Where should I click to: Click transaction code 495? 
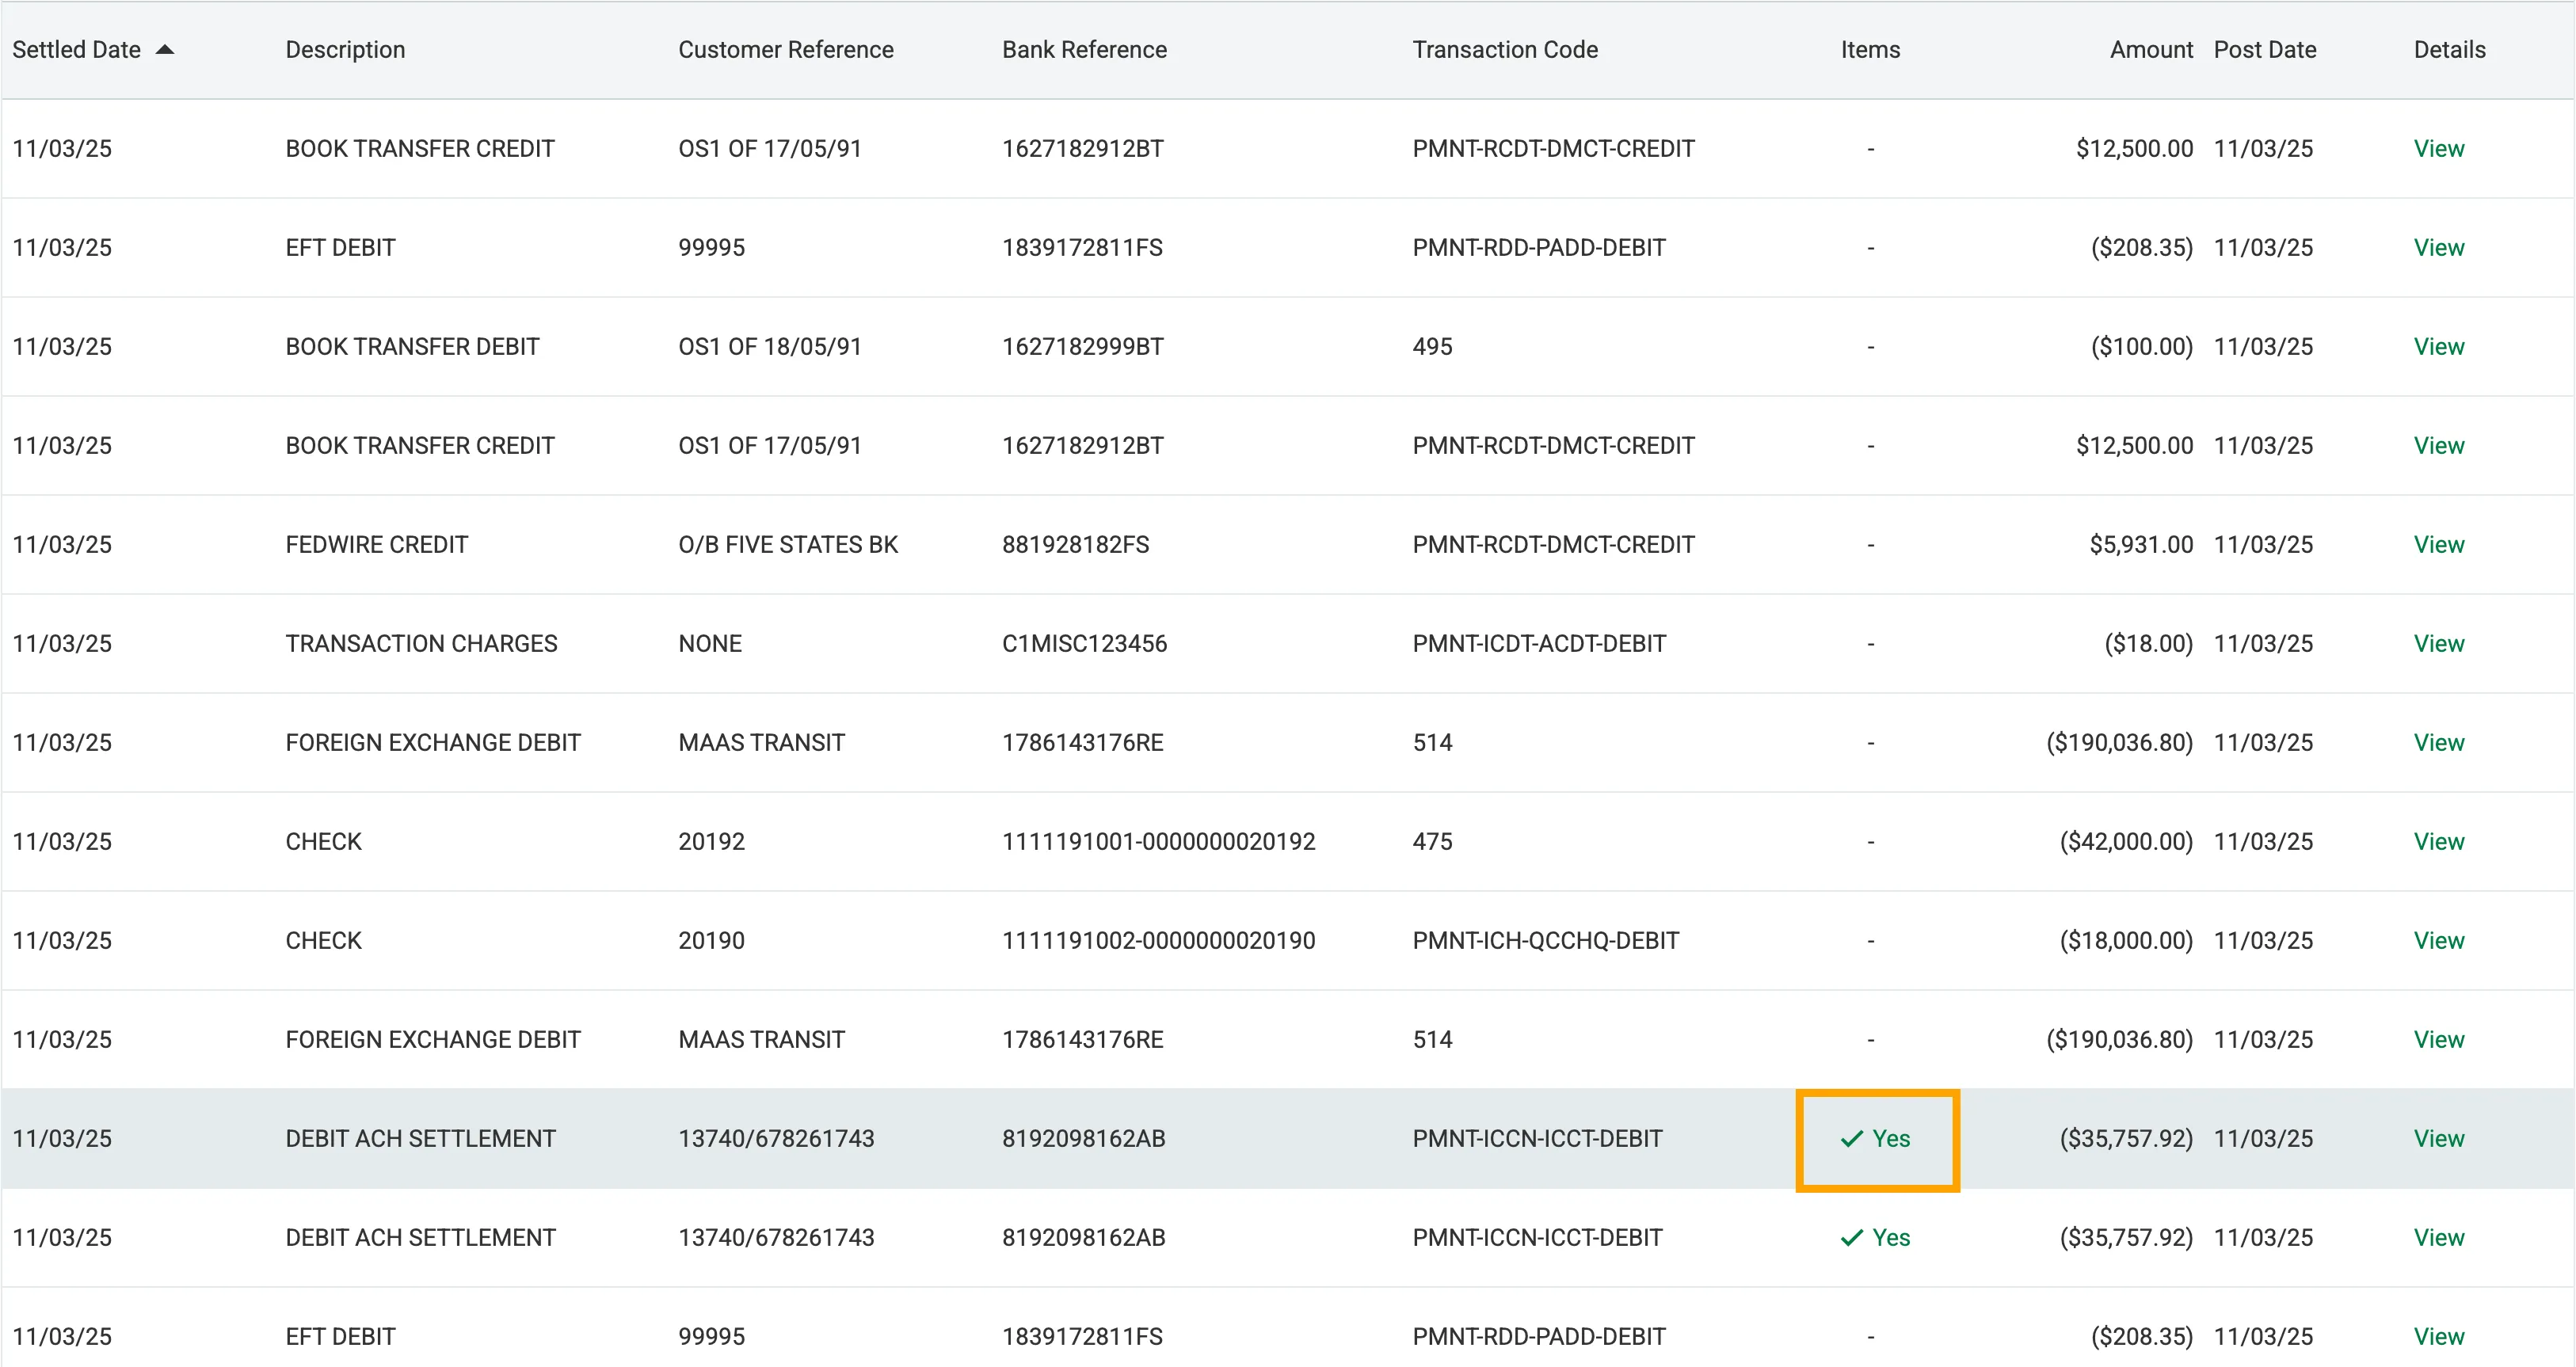1432,346
